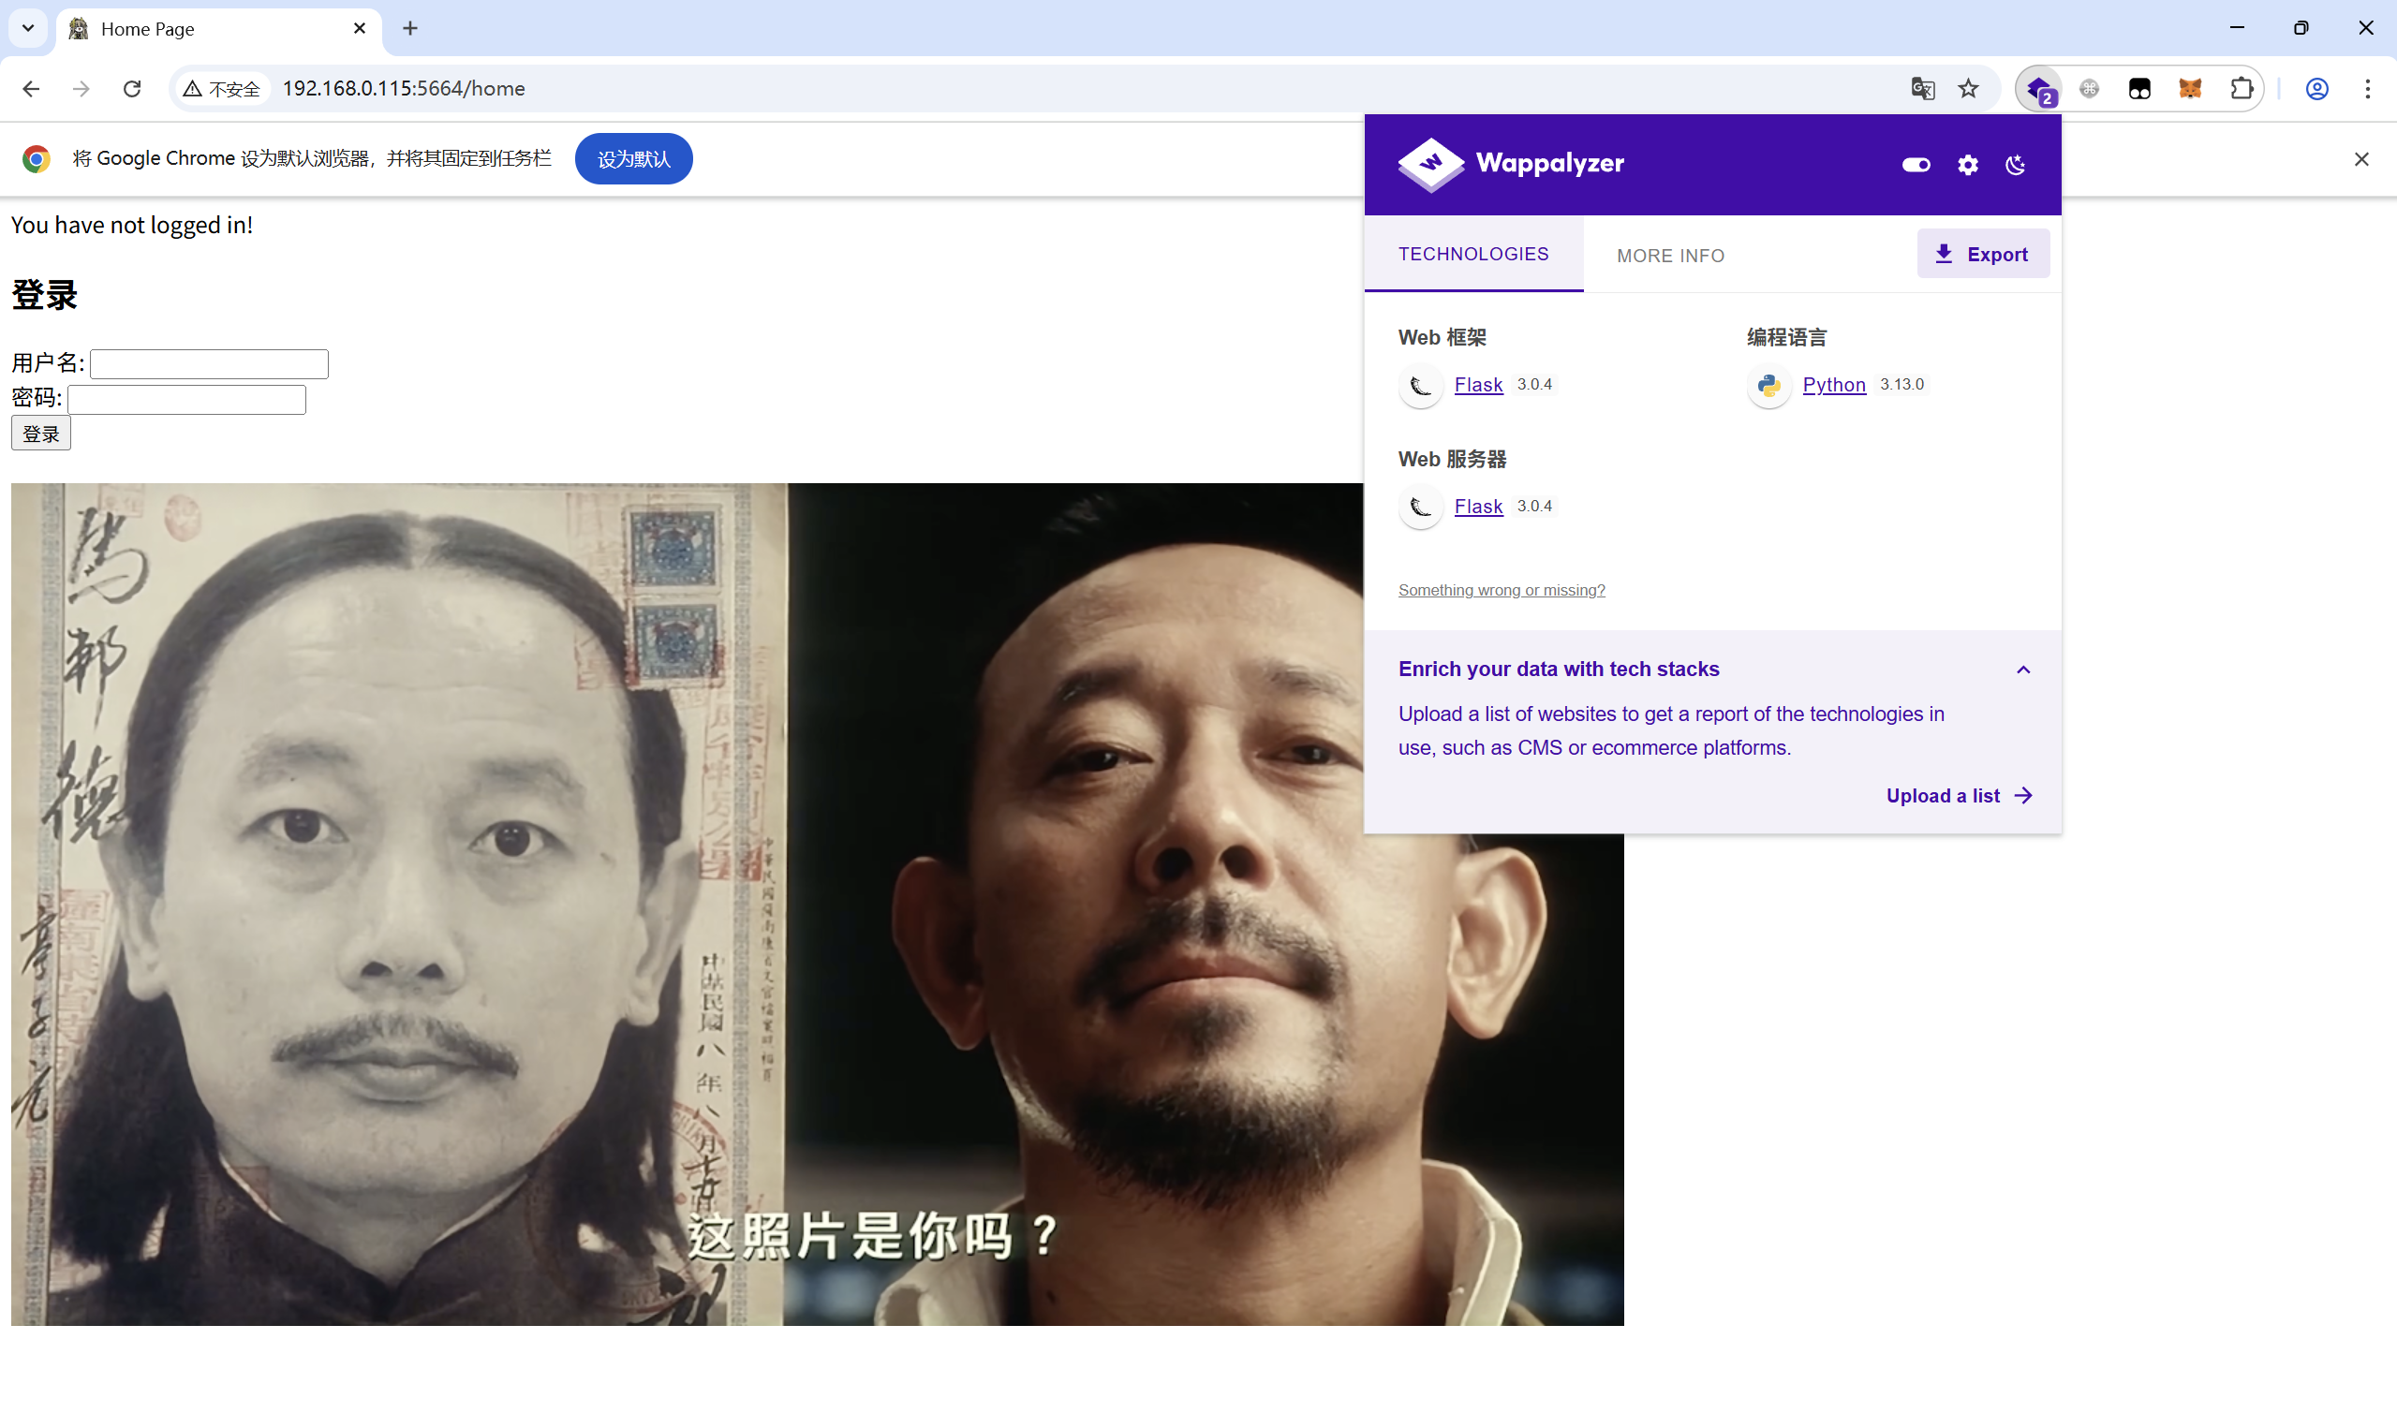Click the 不安全 site security indicator
The height and width of the screenshot is (1428, 2397).
point(222,89)
